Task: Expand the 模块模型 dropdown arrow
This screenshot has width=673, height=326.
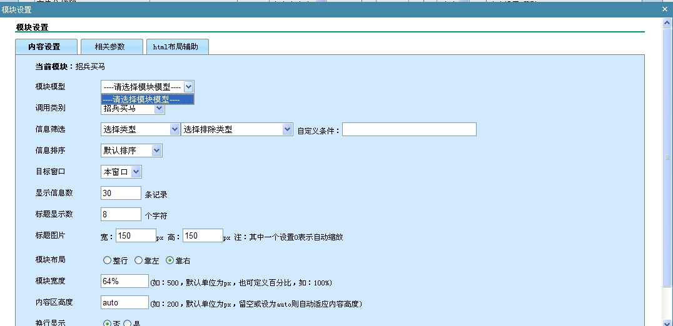Action: 189,87
